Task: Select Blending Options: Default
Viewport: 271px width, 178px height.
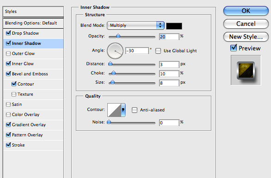Action: coord(33,23)
